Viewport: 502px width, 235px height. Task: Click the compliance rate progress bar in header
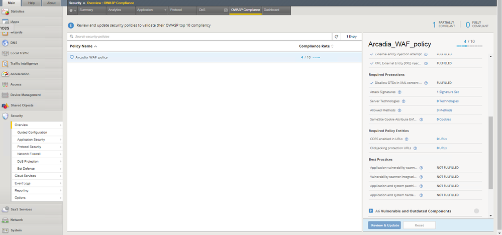click(x=469, y=46)
